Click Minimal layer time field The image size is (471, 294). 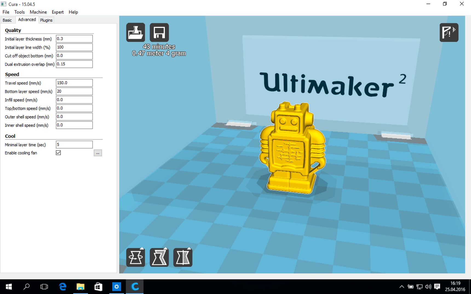(x=74, y=144)
